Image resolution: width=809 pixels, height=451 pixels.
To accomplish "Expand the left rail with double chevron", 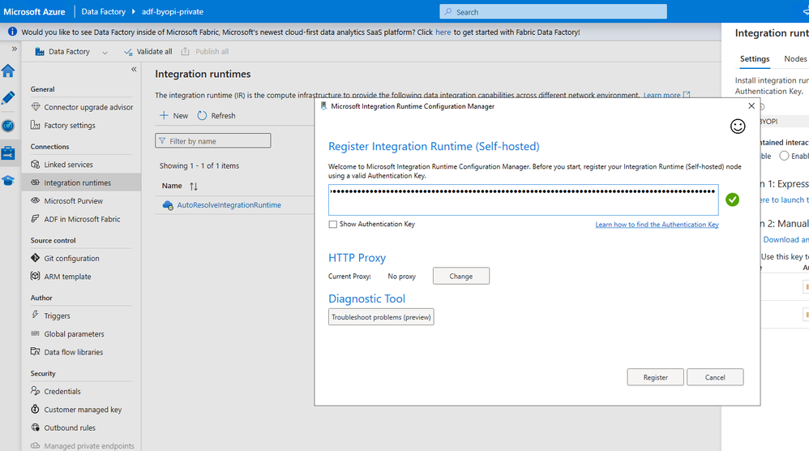I will 14,49.
